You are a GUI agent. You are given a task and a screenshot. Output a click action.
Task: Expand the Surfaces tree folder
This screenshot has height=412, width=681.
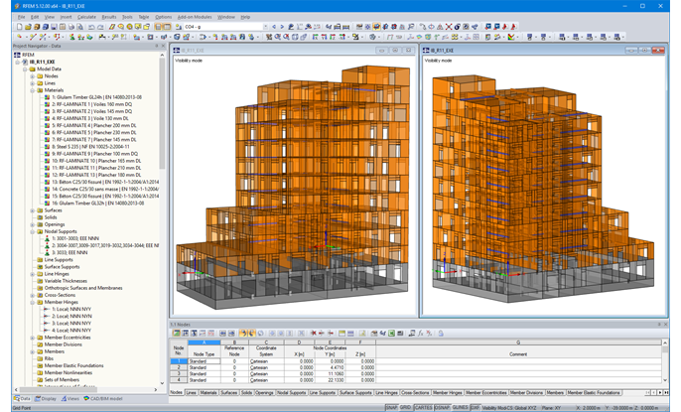click(x=32, y=210)
